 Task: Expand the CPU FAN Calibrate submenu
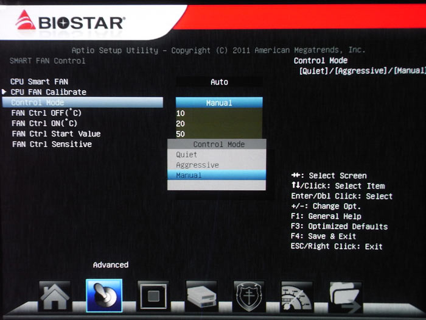49,92
